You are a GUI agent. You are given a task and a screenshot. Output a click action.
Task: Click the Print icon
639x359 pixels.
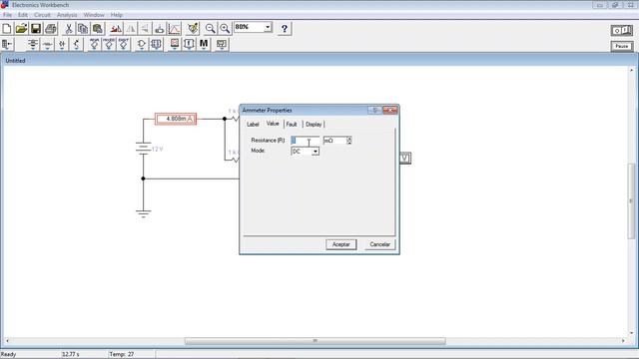(51, 29)
